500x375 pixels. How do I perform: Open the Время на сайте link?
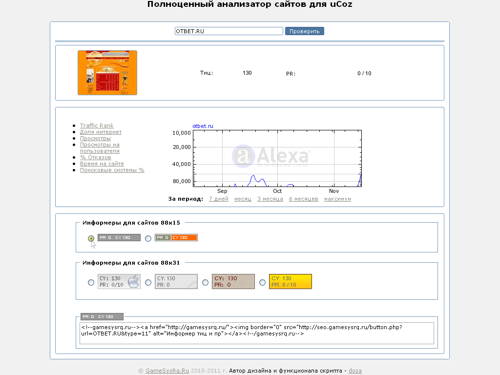pos(102,164)
